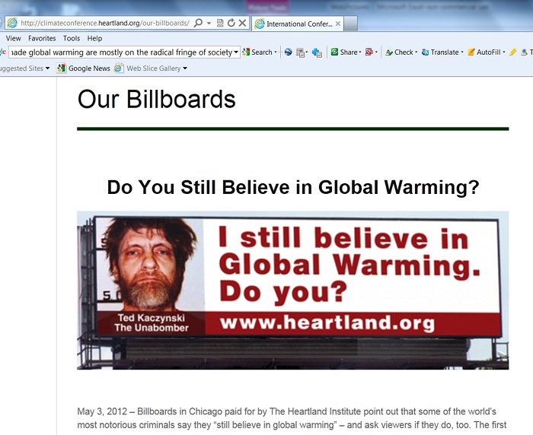The height and width of the screenshot is (435, 533).
Task: Expand the Share dropdown arrow
Action: [360, 52]
